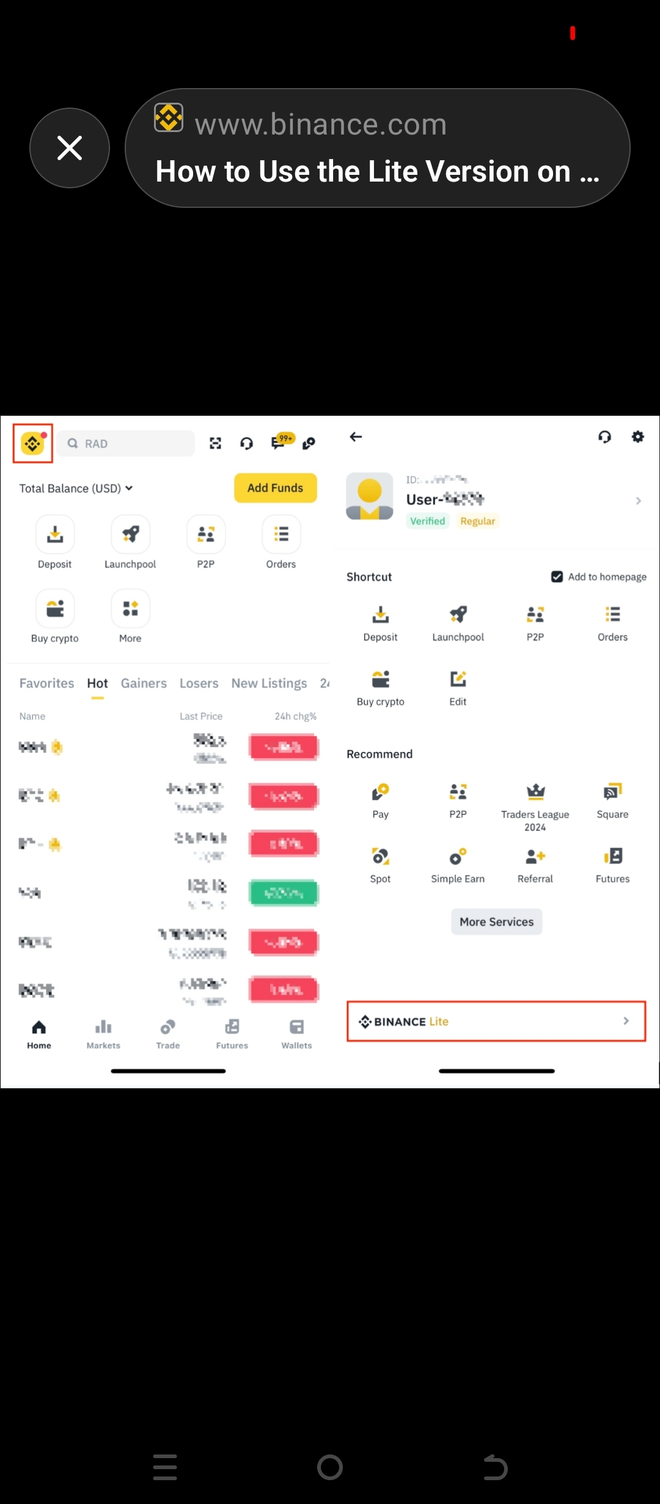Open the Markets bottom tab
Image resolution: width=660 pixels, height=1504 pixels.
tap(103, 1034)
